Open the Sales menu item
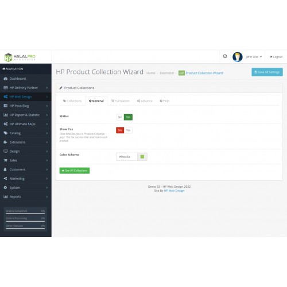The width and height of the screenshot is (287, 287). 26,160
